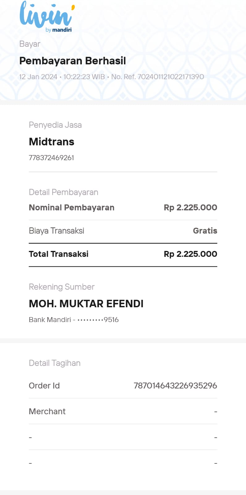Click the Total Transaksi amount
The image size is (246, 495).
pos(190,254)
